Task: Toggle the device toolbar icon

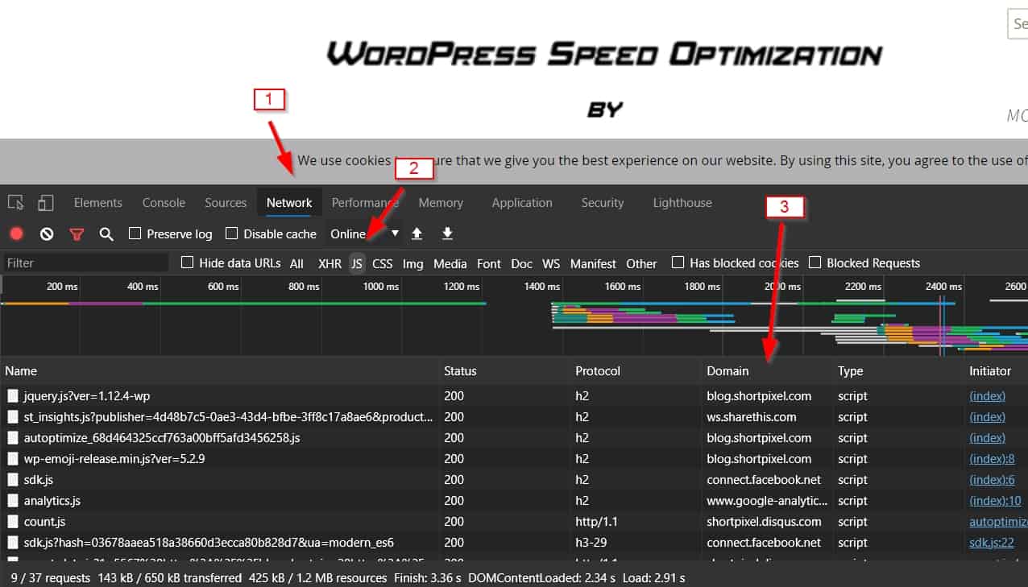Action: (46, 203)
